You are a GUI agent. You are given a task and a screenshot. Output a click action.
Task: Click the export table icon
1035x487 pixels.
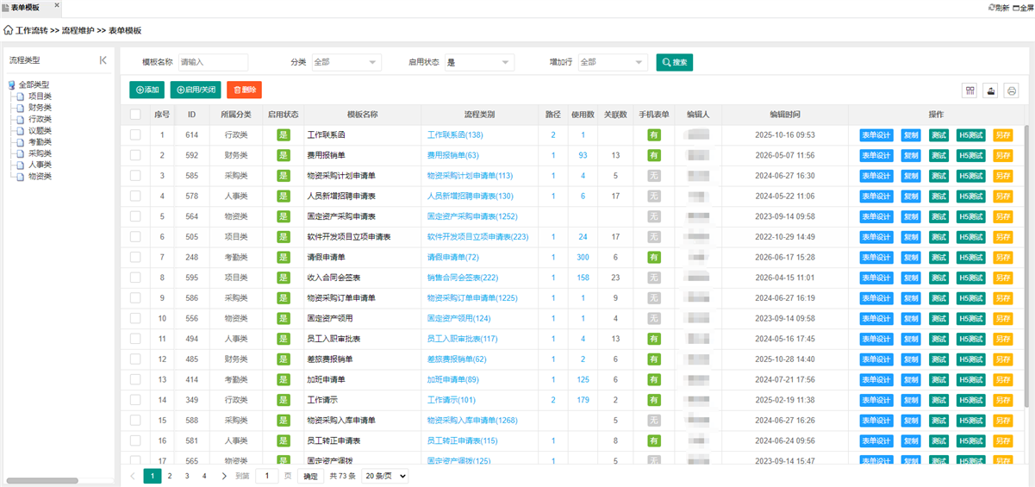[x=991, y=90]
